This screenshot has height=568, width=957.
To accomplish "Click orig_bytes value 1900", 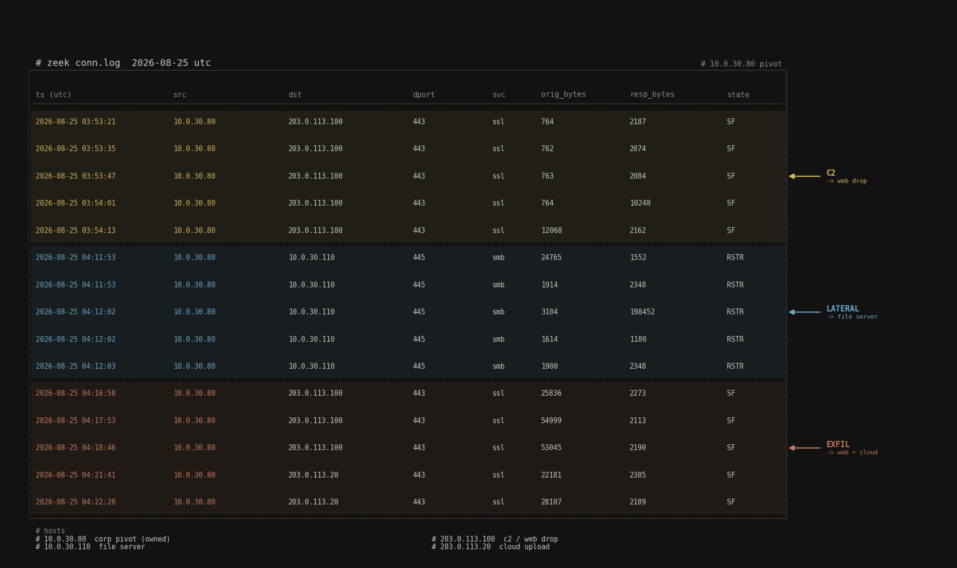I will click(x=549, y=366).
